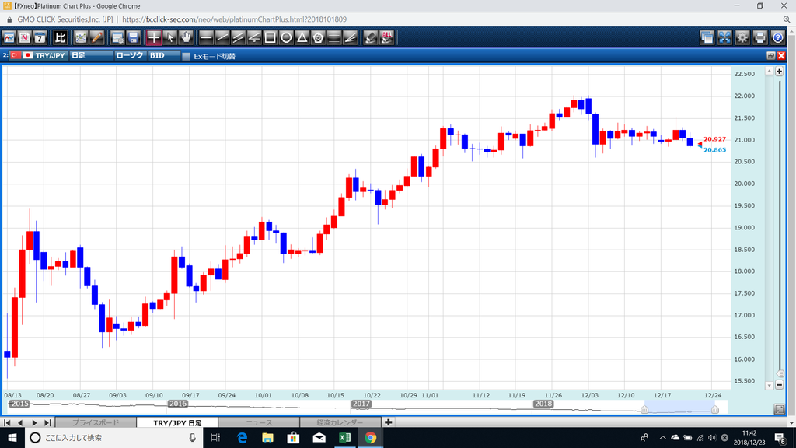Switch to the ニュース tab
Screen dimensions: 796x448
click(x=259, y=422)
